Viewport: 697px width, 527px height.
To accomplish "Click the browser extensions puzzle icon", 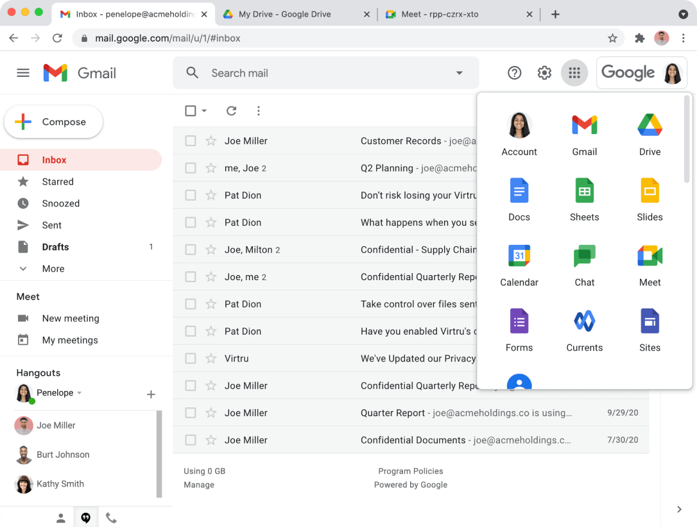I will [x=640, y=38].
